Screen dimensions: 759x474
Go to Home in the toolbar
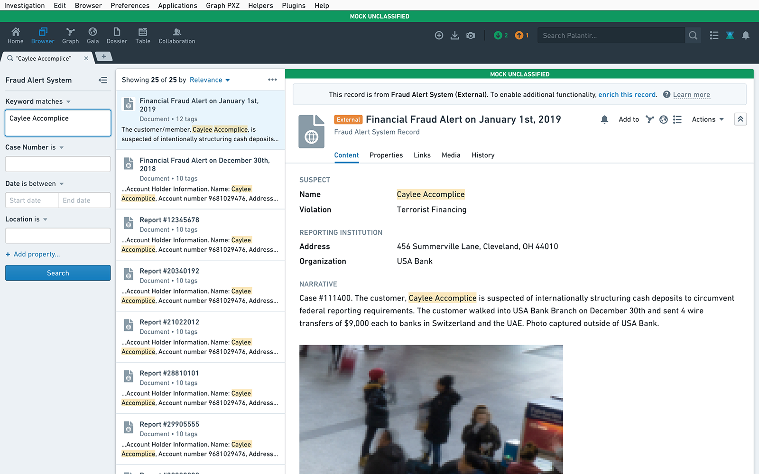[16, 36]
